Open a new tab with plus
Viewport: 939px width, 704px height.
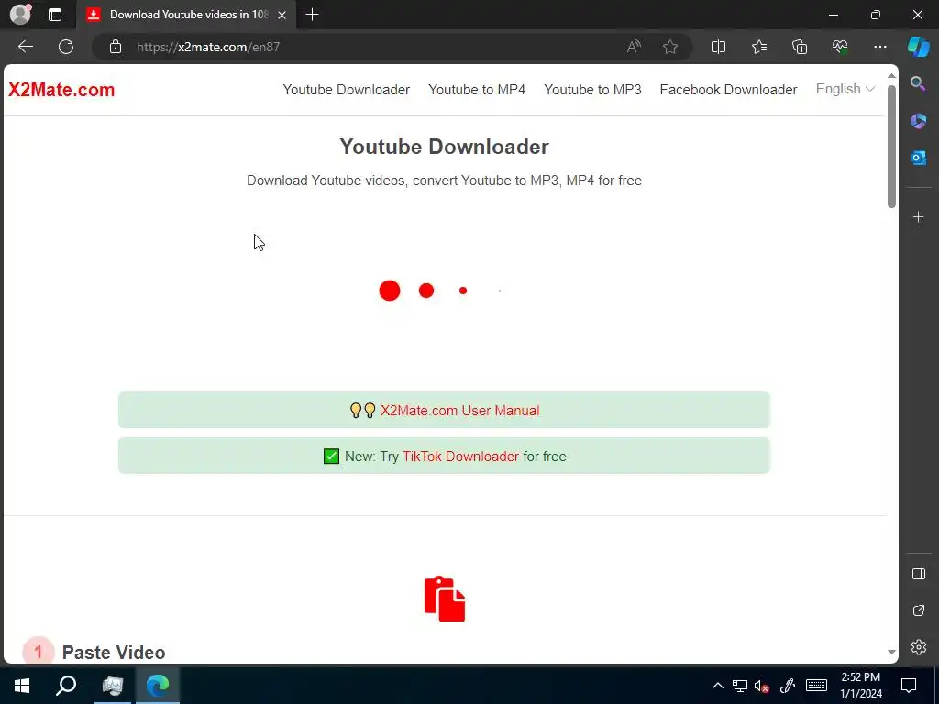[312, 15]
